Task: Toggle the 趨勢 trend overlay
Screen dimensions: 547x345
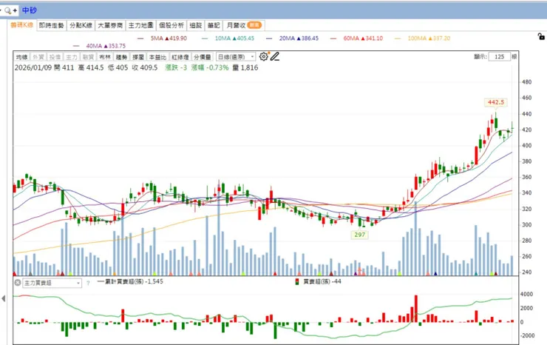Action: (121, 57)
